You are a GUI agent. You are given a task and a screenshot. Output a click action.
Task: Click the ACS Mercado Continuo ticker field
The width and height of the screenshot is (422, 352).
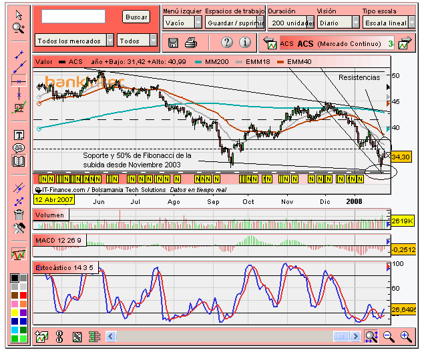point(337,43)
